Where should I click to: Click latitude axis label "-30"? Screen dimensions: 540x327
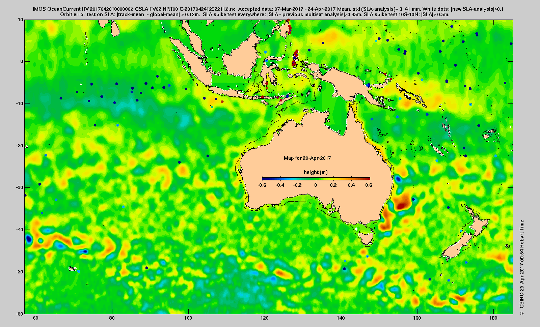tap(19, 188)
